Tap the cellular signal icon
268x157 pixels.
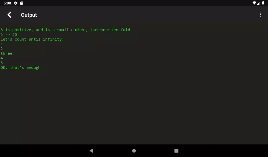(x=258, y=3)
